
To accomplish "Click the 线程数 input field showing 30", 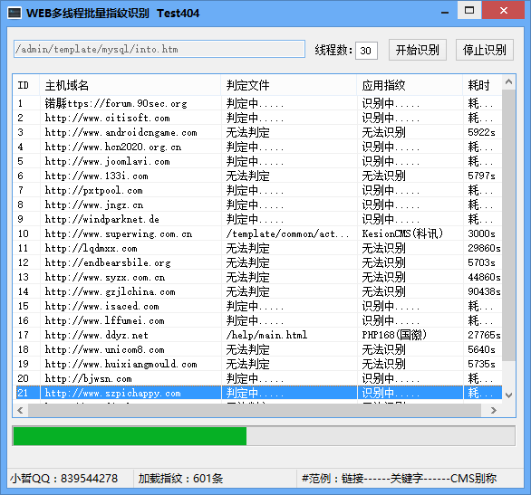I will 366,51.
